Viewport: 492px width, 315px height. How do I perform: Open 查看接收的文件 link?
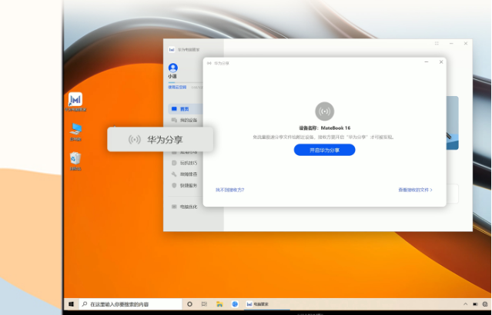point(415,189)
